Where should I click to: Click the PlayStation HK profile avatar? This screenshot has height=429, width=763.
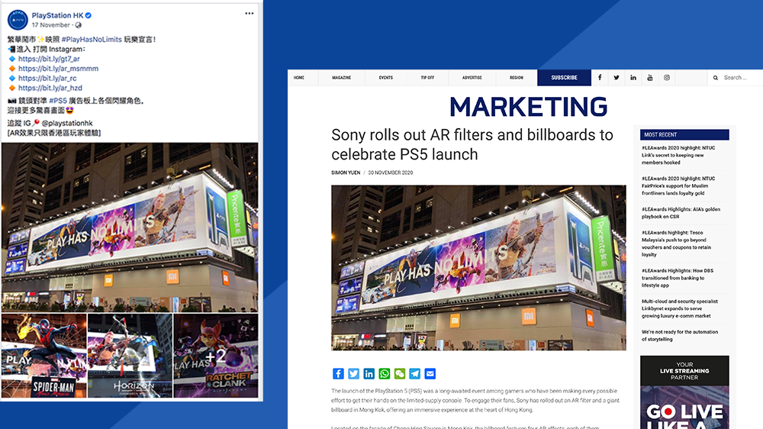tap(18, 20)
